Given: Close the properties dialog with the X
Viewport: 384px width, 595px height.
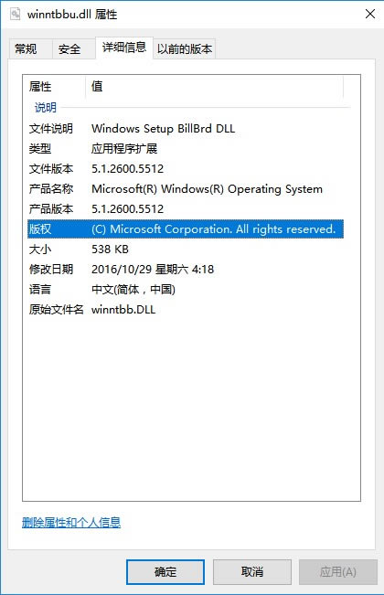Looking at the screenshot, I should pyautogui.click(x=370, y=14).
